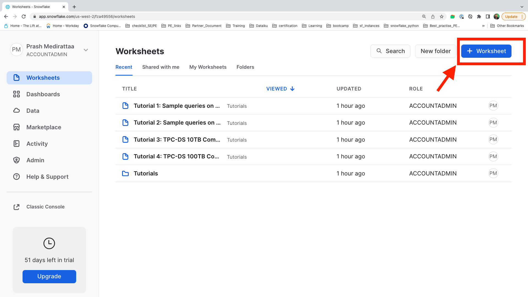Click the Upgrade trial button
The height and width of the screenshot is (297, 528).
coord(49,276)
